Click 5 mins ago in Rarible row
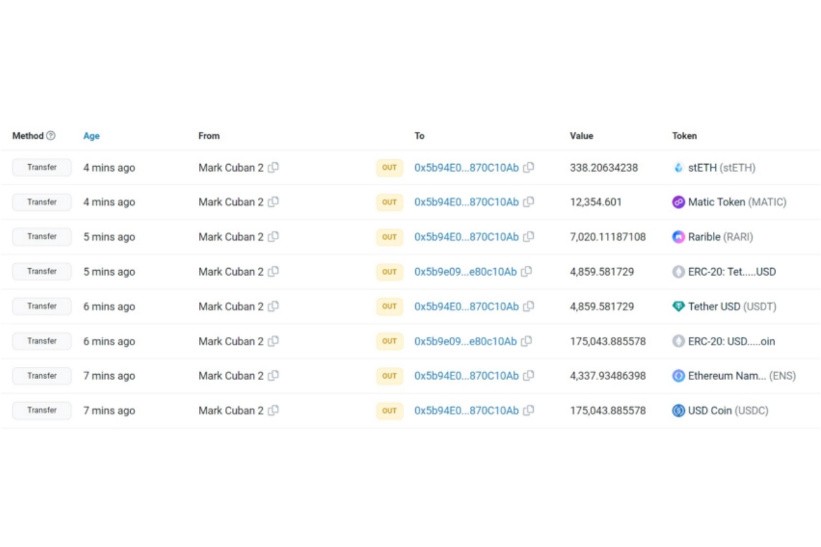The image size is (821, 547). point(109,237)
